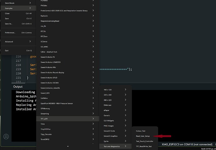
Task: Open the ResponsiveAnalogRead library examples
Action: point(68,21)
